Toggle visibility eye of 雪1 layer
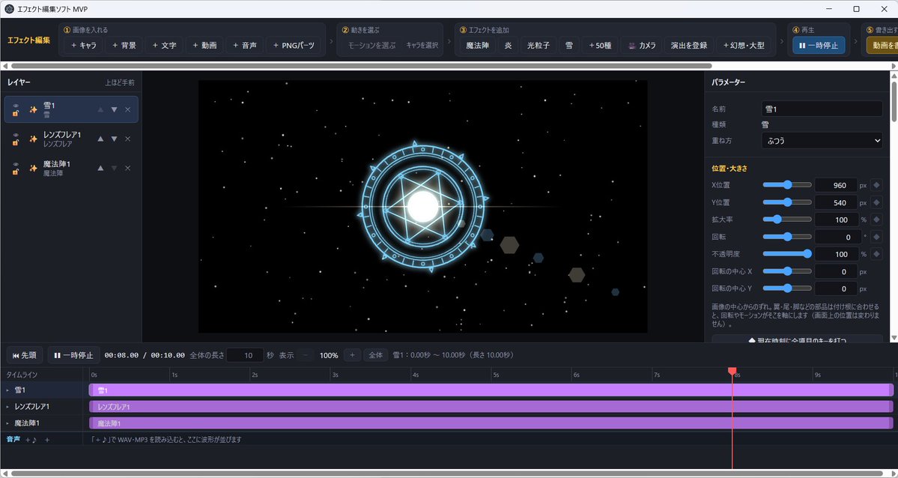Screen dimensions: 898x478 point(16,106)
